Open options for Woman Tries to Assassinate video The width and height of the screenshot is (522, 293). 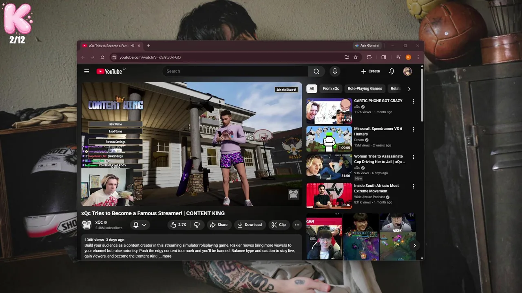click(x=413, y=157)
